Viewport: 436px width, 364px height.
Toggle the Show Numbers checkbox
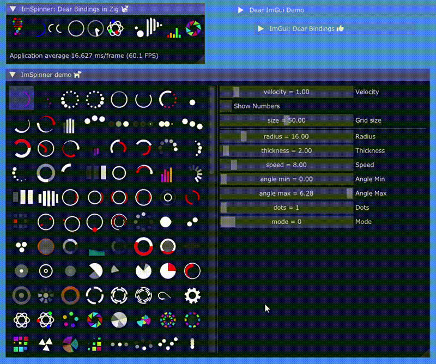(226, 106)
